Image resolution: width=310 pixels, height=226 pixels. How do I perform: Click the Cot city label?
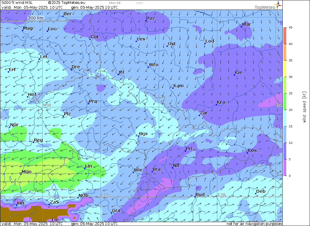point(95,37)
